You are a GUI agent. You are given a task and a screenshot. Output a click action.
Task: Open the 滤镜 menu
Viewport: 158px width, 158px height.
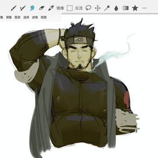[35, 17]
